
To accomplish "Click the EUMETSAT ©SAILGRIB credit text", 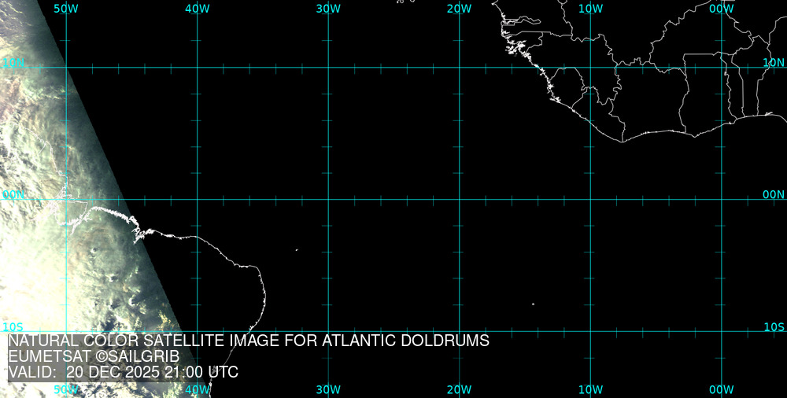I will tap(94, 357).
